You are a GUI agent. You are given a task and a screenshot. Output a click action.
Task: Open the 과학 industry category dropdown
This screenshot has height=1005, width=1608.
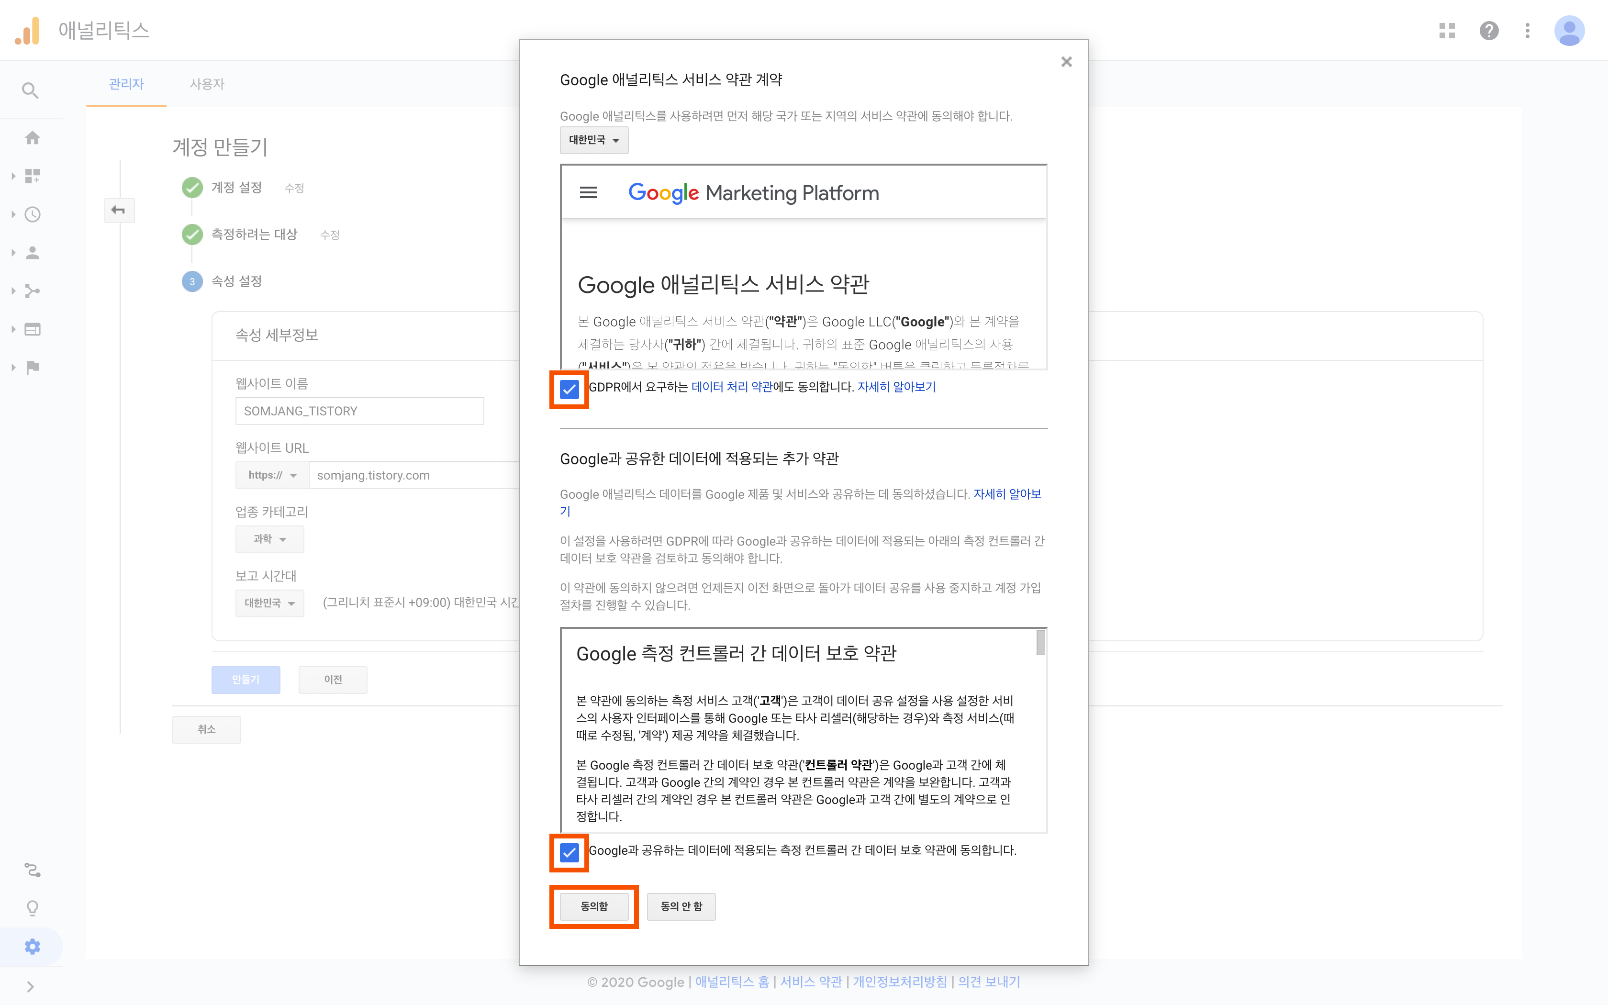tap(270, 539)
